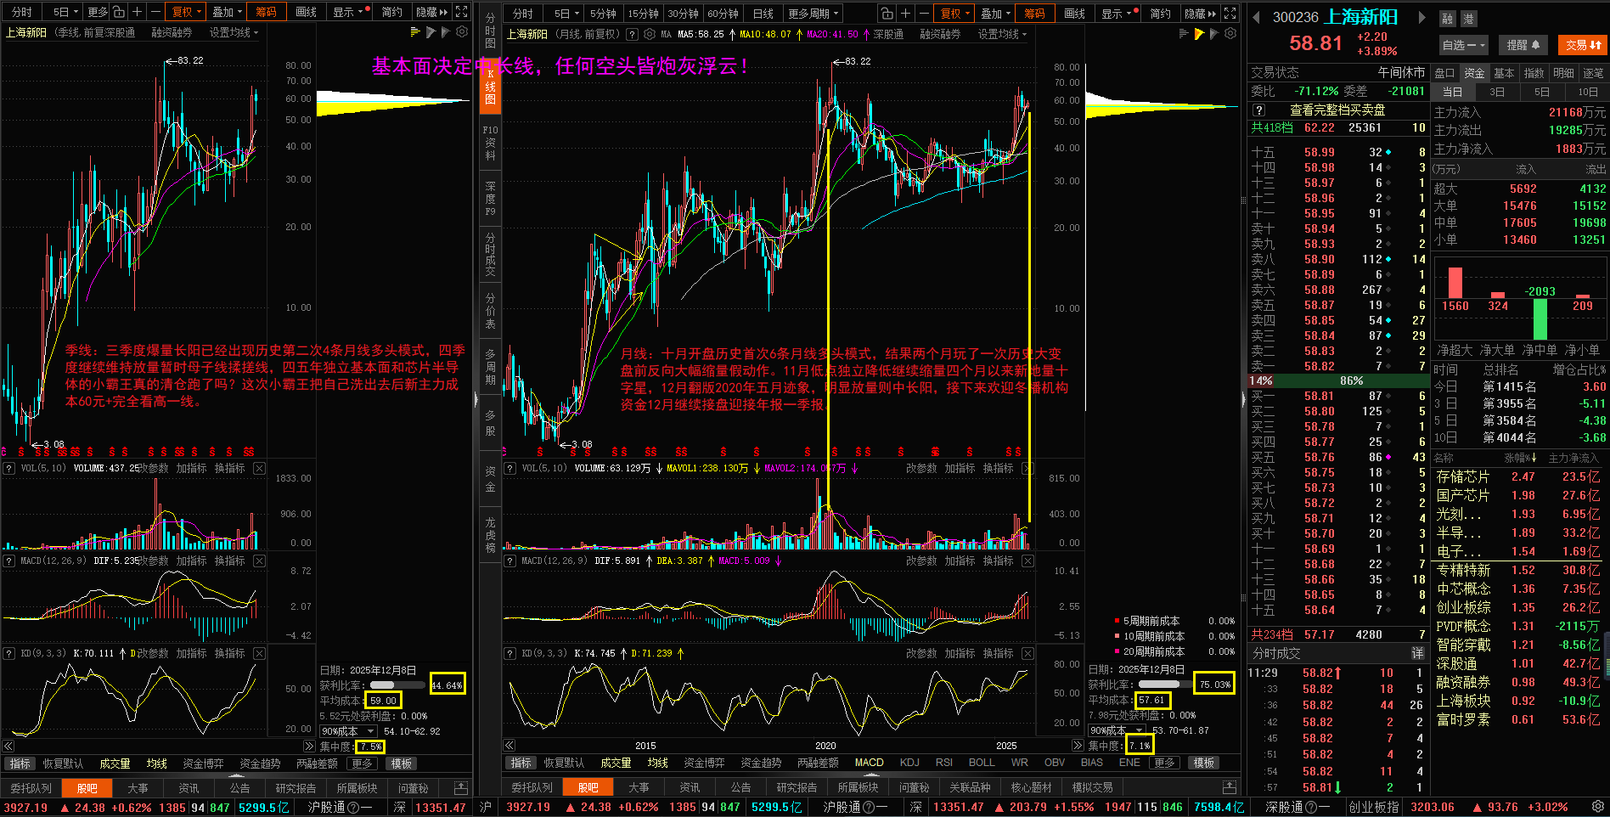This screenshot has height=817, width=1610.
Task: Click the lock icon in left chart toolbar
Action: click(x=118, y=12)
